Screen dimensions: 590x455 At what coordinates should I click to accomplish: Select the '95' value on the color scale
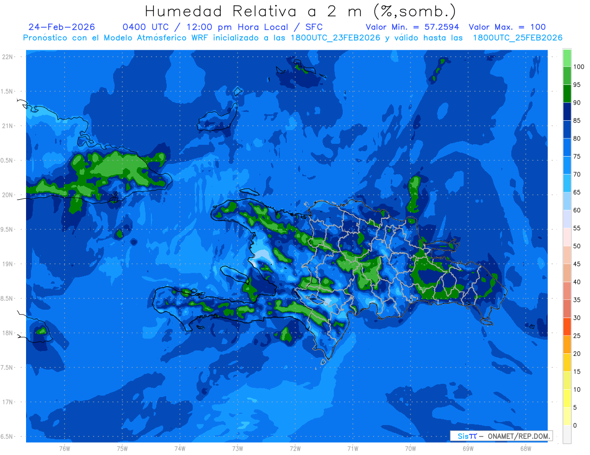(x=577, y=85)
